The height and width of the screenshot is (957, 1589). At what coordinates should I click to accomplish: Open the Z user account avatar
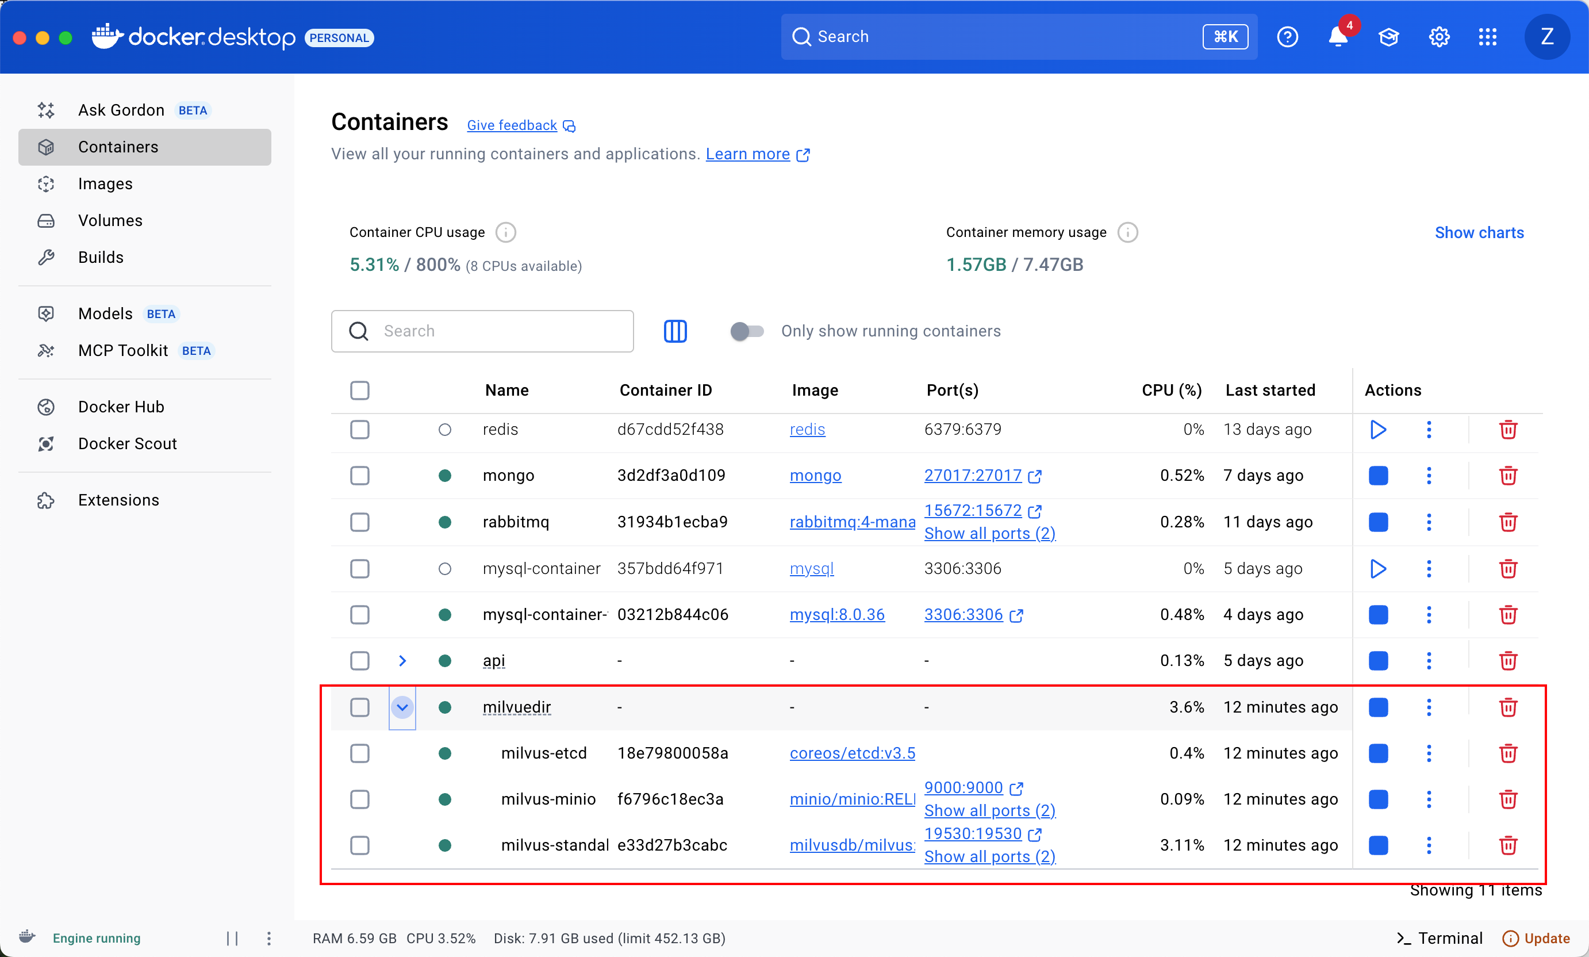point(1546,37)
